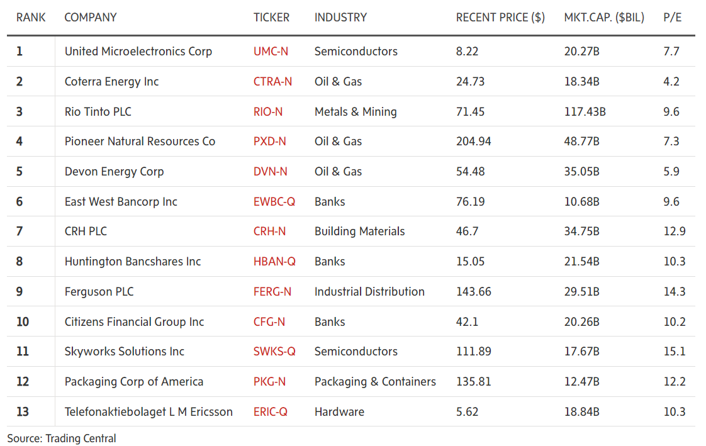Viewport: 706px width, 446px height.
Task: Click the Hardware industry cell
Action: click(x=339, y=412)
